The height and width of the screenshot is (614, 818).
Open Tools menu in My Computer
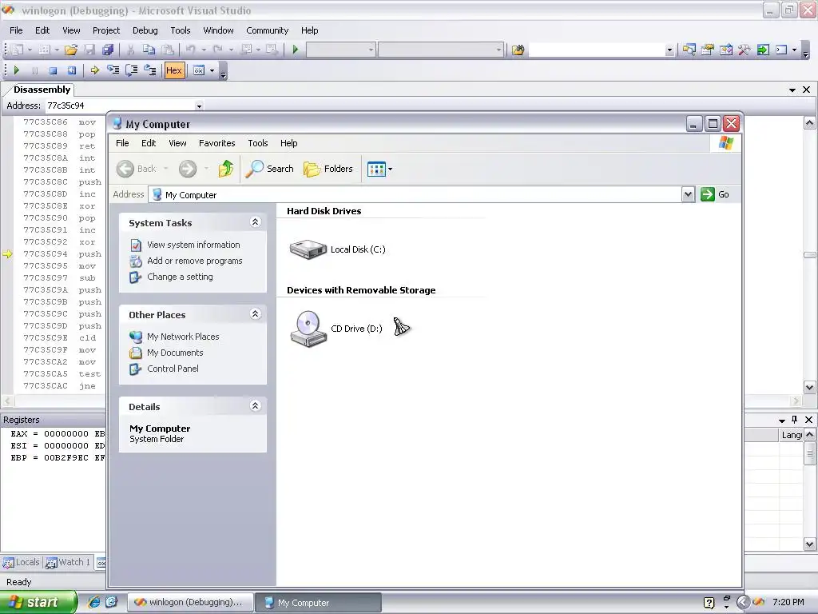point(258,143)
